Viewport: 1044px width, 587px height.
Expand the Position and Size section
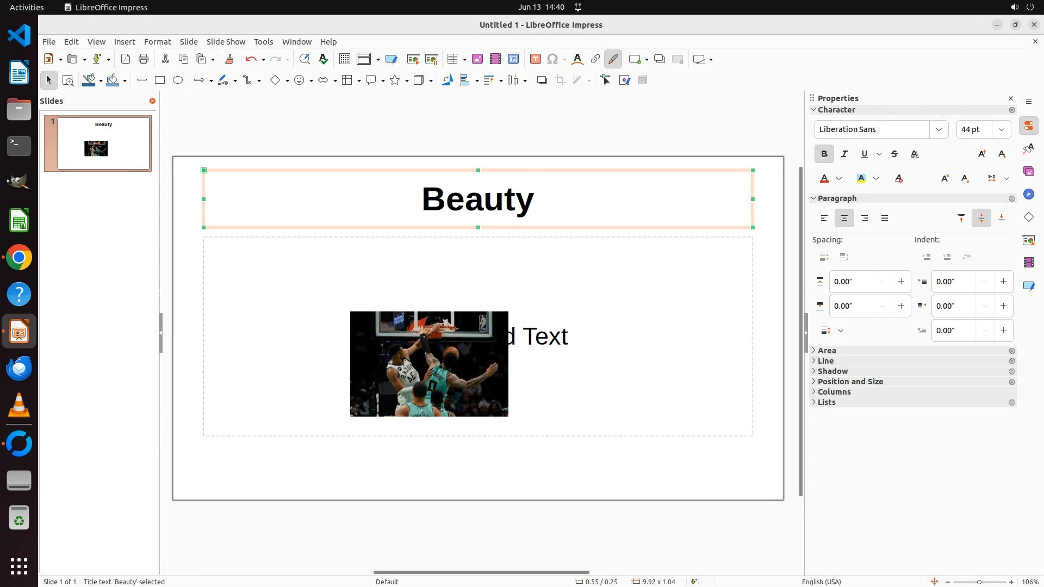pyautogui.click(x=850, y=382)
